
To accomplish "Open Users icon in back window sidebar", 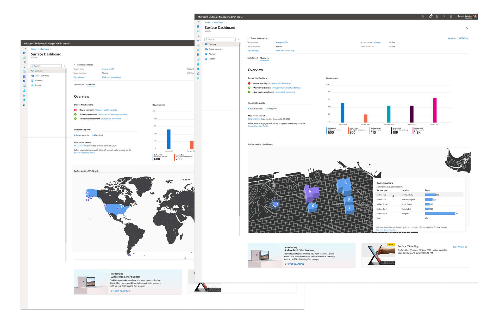I will [24, 91].
